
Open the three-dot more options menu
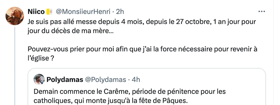click(x=262, y=11)
